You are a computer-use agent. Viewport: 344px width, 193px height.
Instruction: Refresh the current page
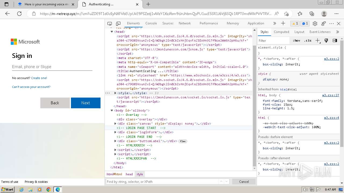(x=19, y=14)
